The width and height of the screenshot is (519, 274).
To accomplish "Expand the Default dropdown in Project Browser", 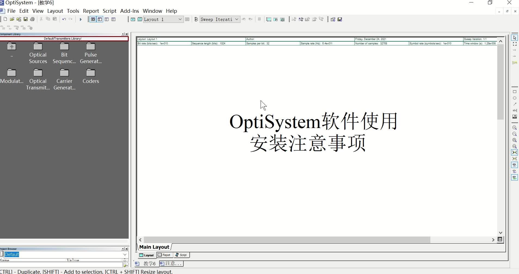I will (x=125, y=254).
